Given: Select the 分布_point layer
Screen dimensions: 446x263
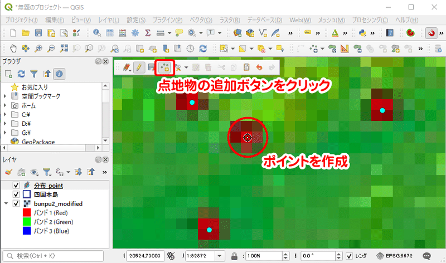Looking at the screenshot, I should pos(49,186).
